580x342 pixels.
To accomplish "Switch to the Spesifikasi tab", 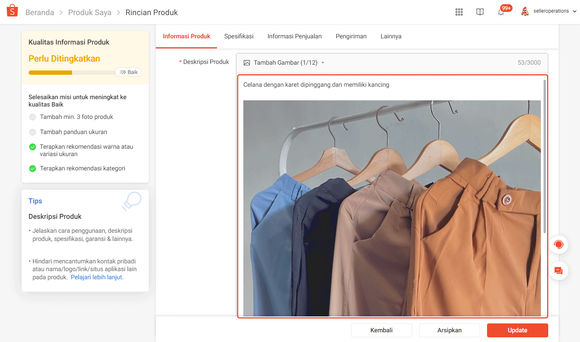I will (239, 36).
